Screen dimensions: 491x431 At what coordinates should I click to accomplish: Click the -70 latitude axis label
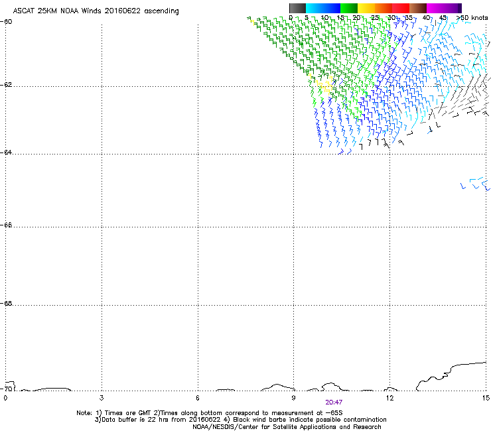6,389
